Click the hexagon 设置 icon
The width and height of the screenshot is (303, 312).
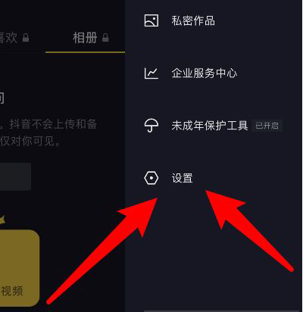(151, 178)
